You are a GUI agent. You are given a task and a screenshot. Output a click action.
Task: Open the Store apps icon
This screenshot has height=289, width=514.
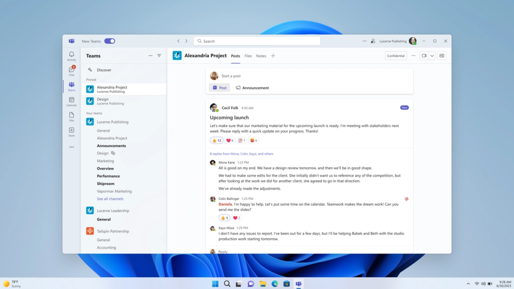click(x=71, y=132)
